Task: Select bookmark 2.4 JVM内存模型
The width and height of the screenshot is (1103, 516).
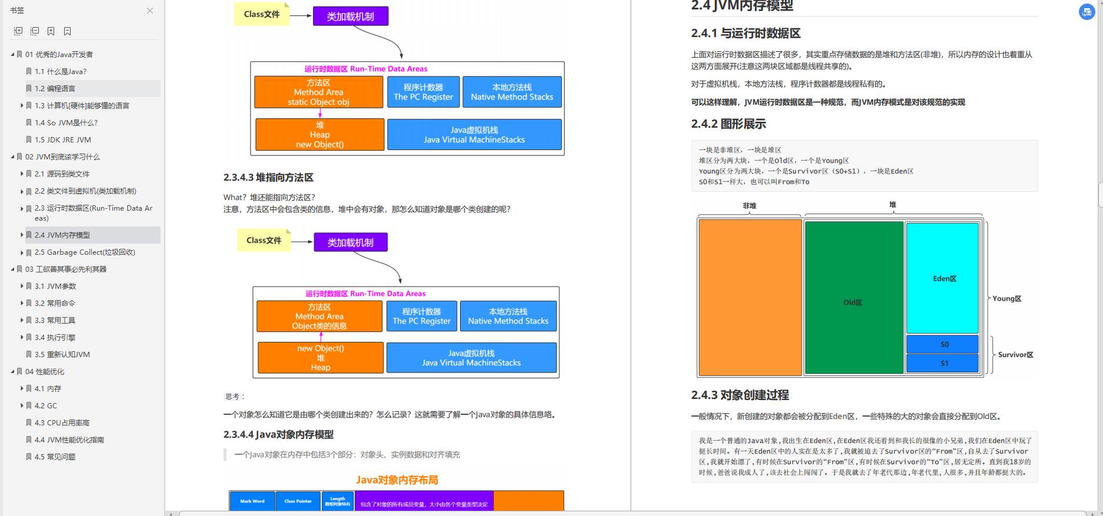Action: point(62,235)
